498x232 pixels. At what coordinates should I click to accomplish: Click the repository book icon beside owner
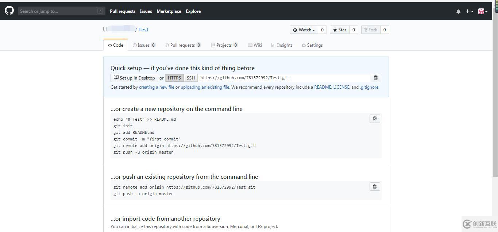pos(105,29)
